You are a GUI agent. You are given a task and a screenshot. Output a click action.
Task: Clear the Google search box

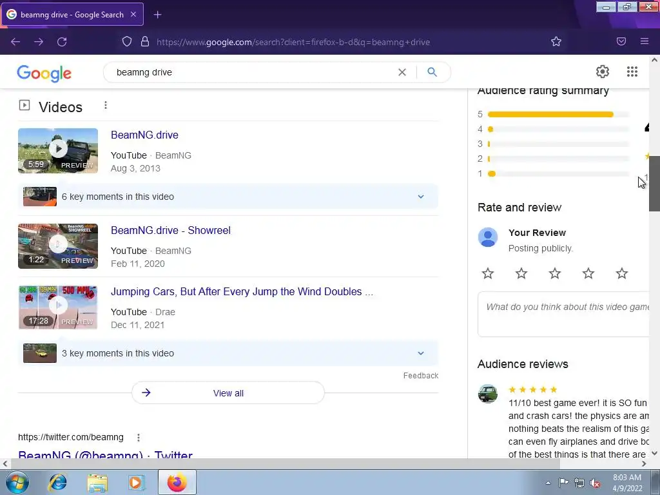coord(402,72)
